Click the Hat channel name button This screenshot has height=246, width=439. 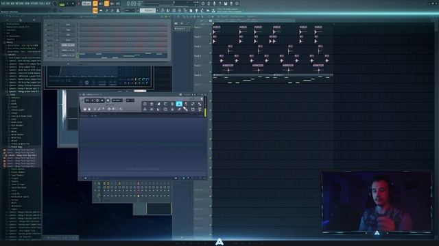(x=68, y=35)
